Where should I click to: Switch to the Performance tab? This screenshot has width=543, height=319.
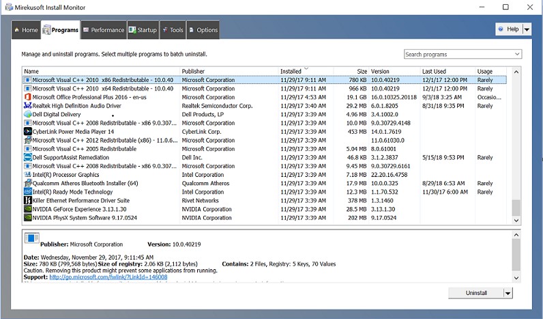point(104,30)
